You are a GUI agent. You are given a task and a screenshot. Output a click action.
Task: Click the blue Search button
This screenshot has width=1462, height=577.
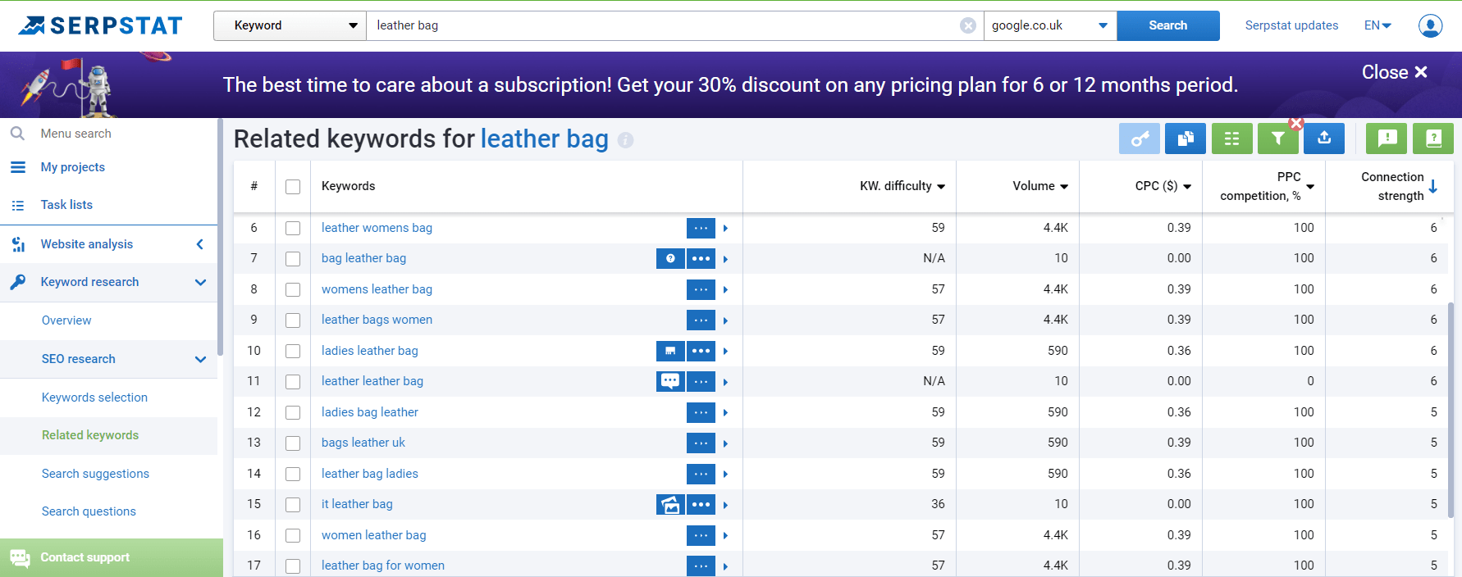1168,25
